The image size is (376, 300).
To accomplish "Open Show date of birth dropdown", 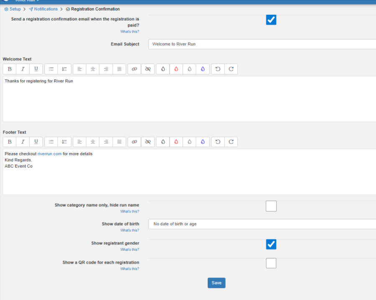I will pos(262,224).
